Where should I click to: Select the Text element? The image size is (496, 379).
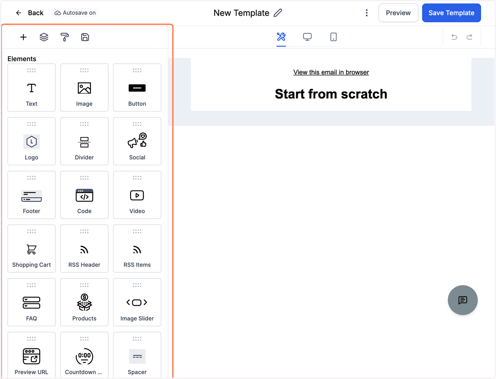tap(31, 88)
